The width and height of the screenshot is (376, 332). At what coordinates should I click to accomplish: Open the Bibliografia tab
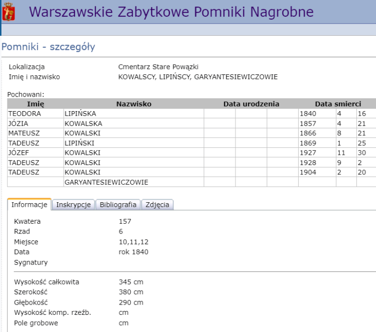coord(118,205)
